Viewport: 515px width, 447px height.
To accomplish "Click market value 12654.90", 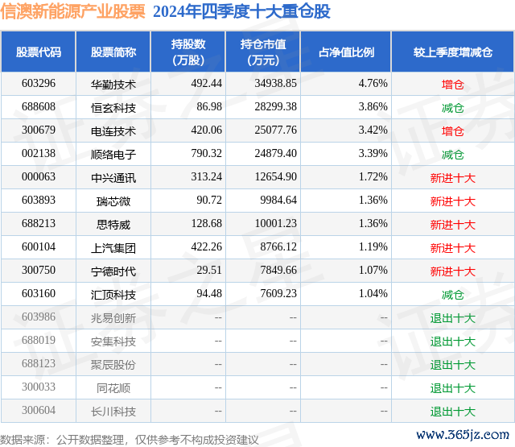I will [275, 177].
